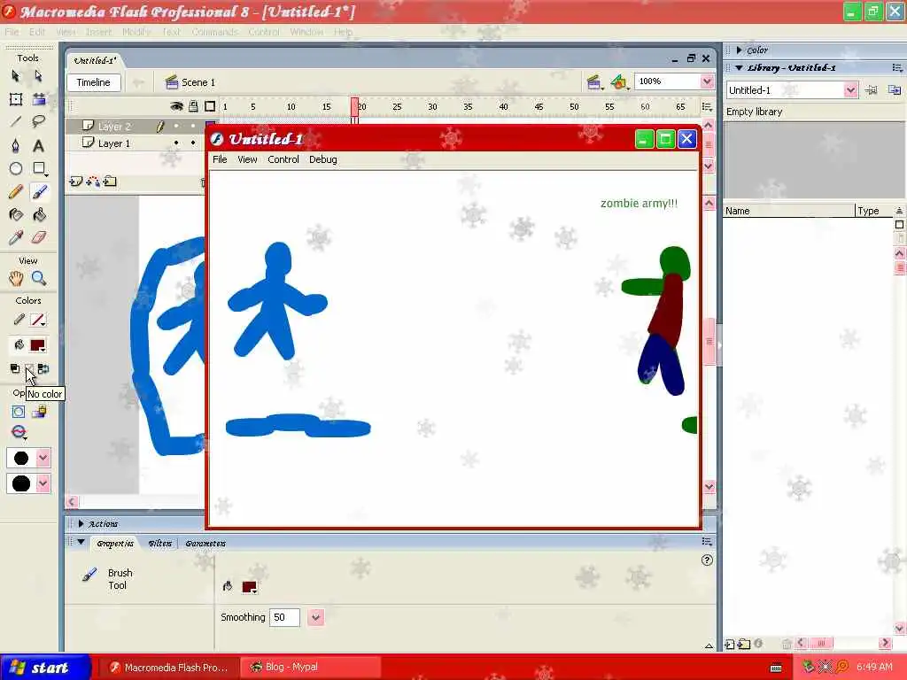Viewport: 907px width, 680px height.
Task: Select Layer 1 in the timeline
Action: click(x=113, y=143)
